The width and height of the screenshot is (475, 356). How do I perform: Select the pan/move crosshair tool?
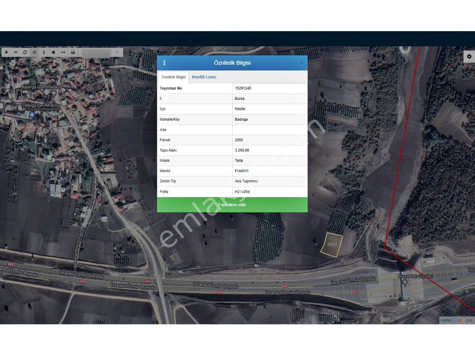point(34,52)
